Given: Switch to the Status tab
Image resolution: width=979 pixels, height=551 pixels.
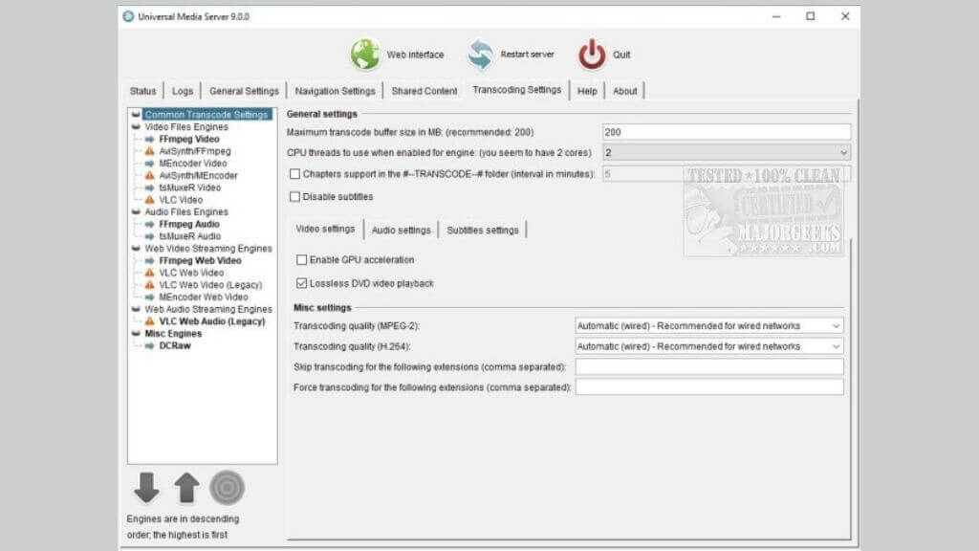Looking at the screenshot, I should tap(143, 91).
